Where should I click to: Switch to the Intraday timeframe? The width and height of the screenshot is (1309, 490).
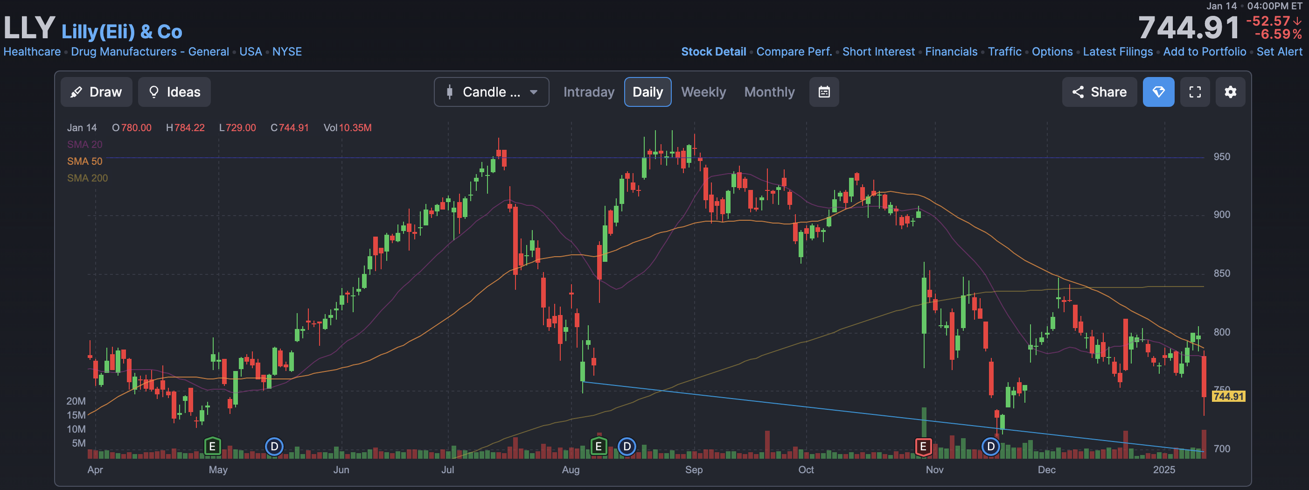point(588,92)
